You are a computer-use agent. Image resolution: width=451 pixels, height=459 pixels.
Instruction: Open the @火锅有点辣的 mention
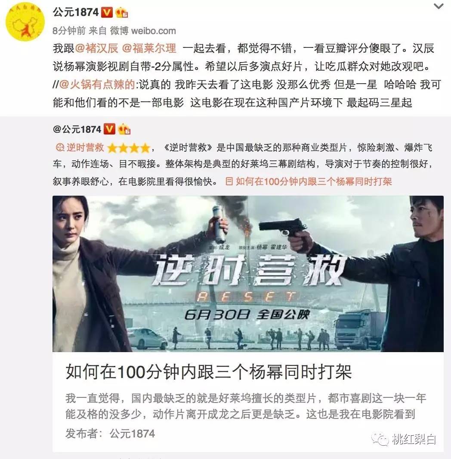coord(97,84)
